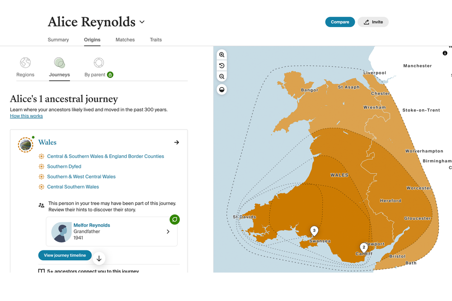Open Melfor Reynolds name link
Viewport: 452px width, 301px height.
(92, 225)
